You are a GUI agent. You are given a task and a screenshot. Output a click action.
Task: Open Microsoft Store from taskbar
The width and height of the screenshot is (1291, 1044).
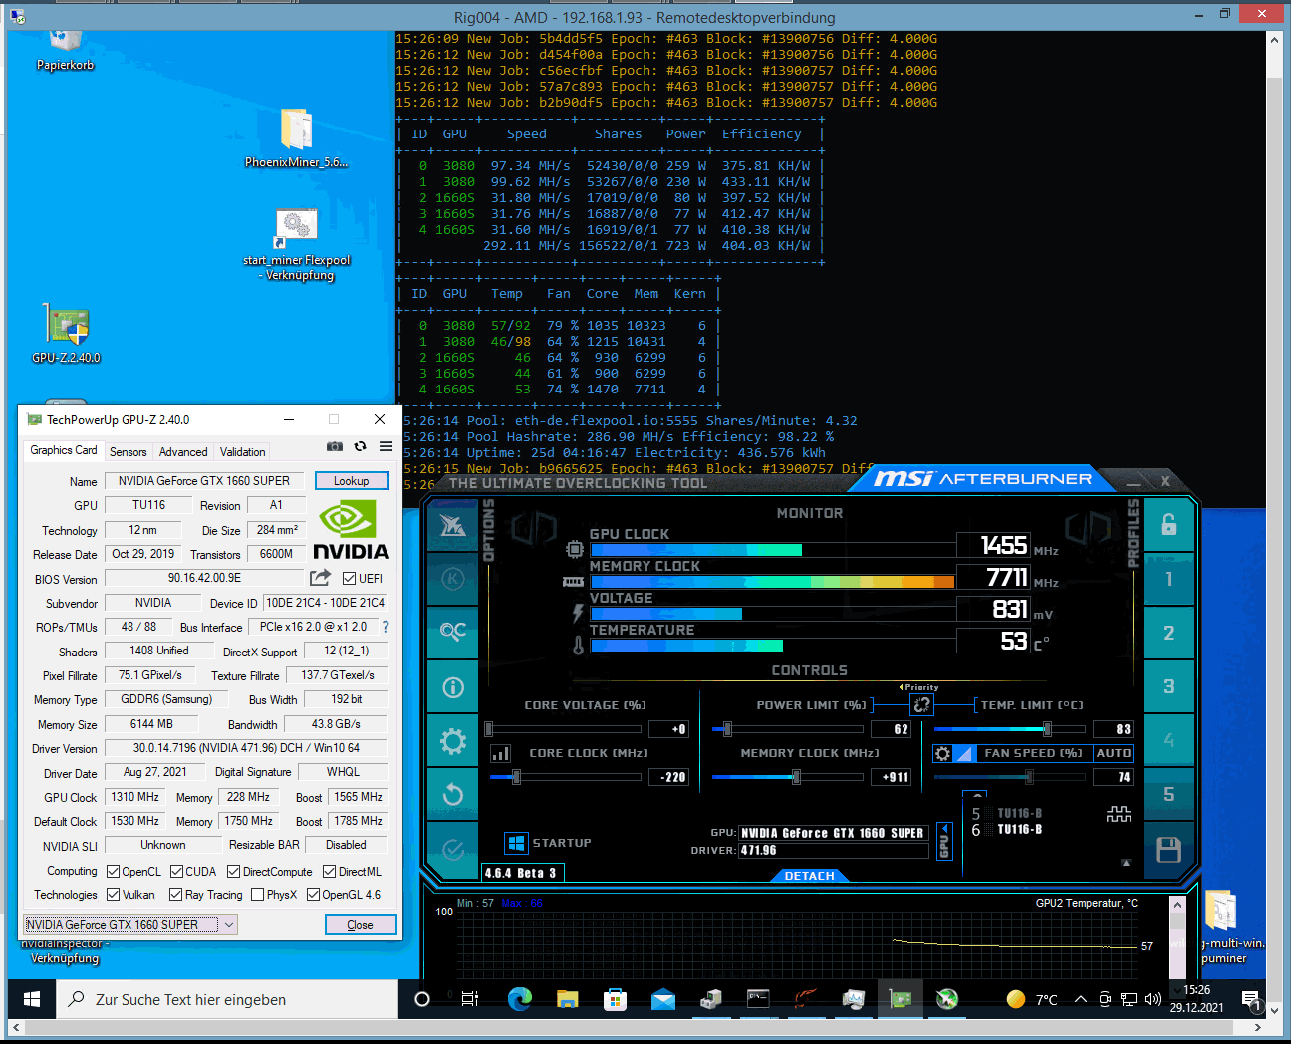[x=615, y=999]
